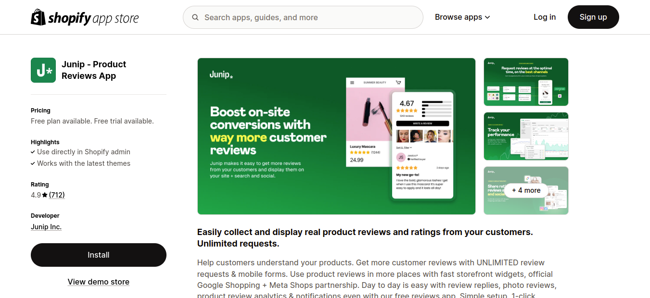The height and width of the screenshot is (298, 650).
Task: Open the Junip Inc. developer link
Action: pos(46,227)
